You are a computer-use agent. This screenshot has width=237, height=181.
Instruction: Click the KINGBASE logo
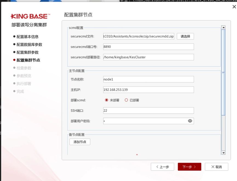[x=30, y=16]
